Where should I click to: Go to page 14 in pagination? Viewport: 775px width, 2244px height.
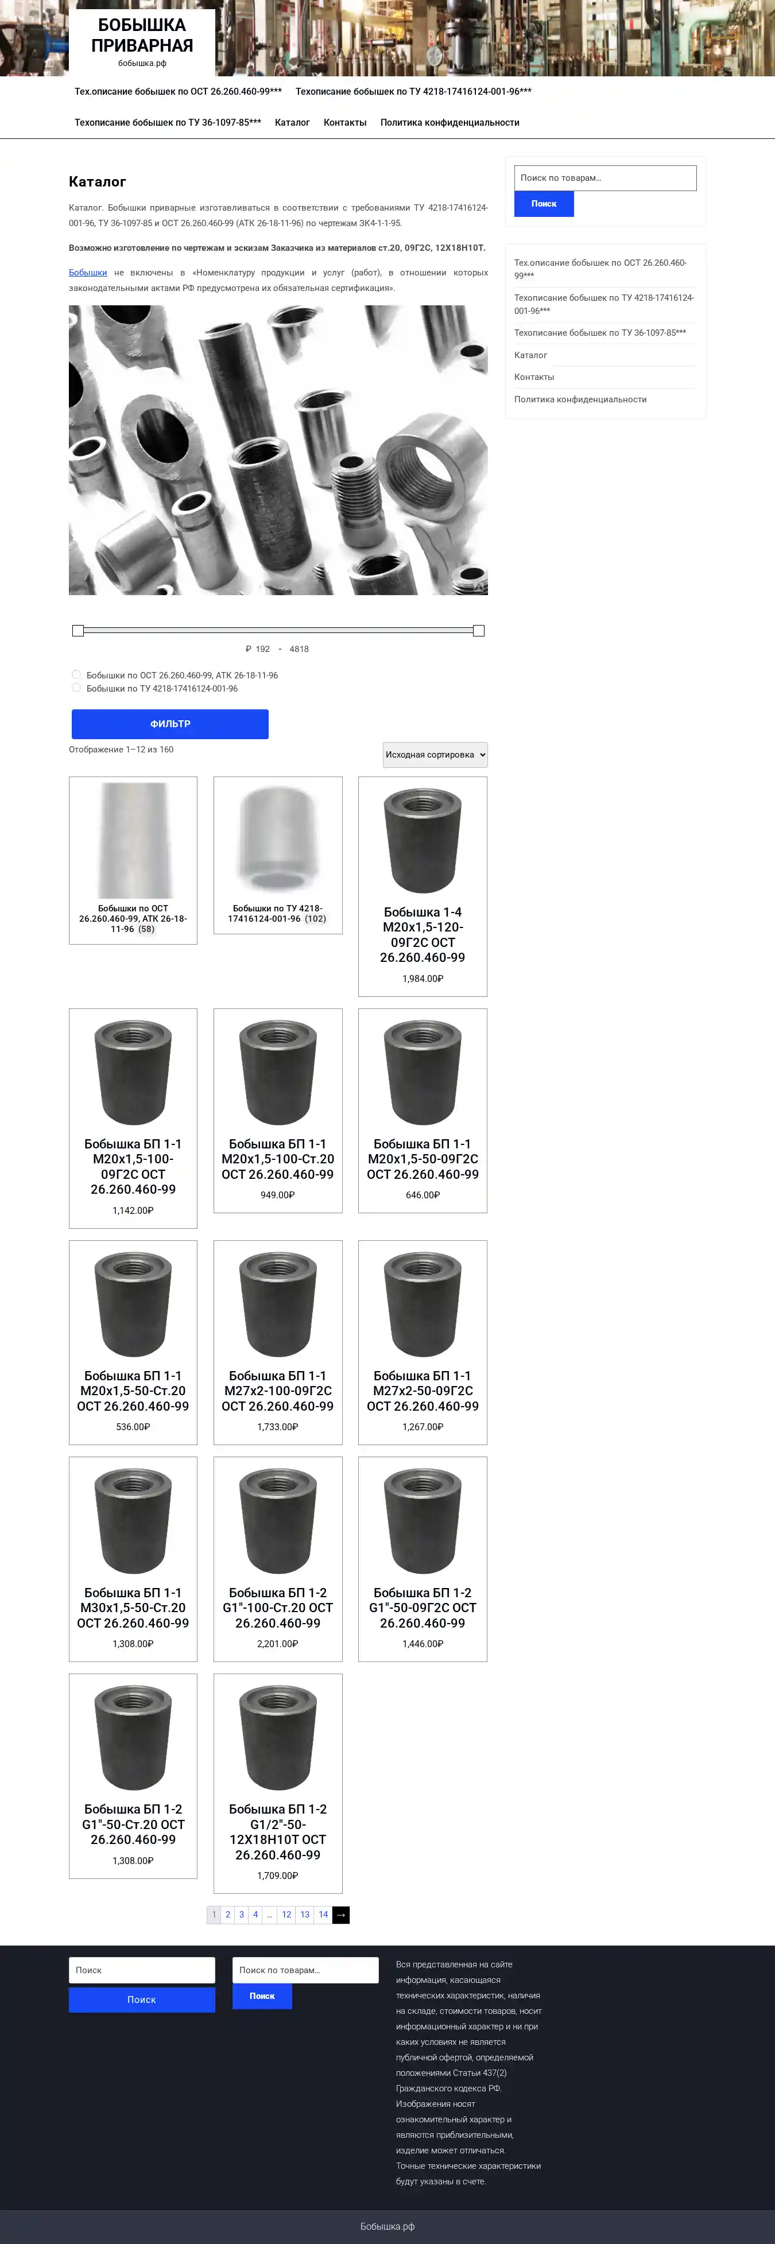point(323,1914)
